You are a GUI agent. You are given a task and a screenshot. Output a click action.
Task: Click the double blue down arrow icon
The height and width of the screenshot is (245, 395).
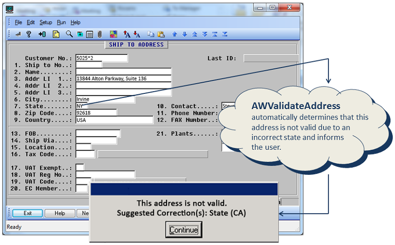click(204, 34)
